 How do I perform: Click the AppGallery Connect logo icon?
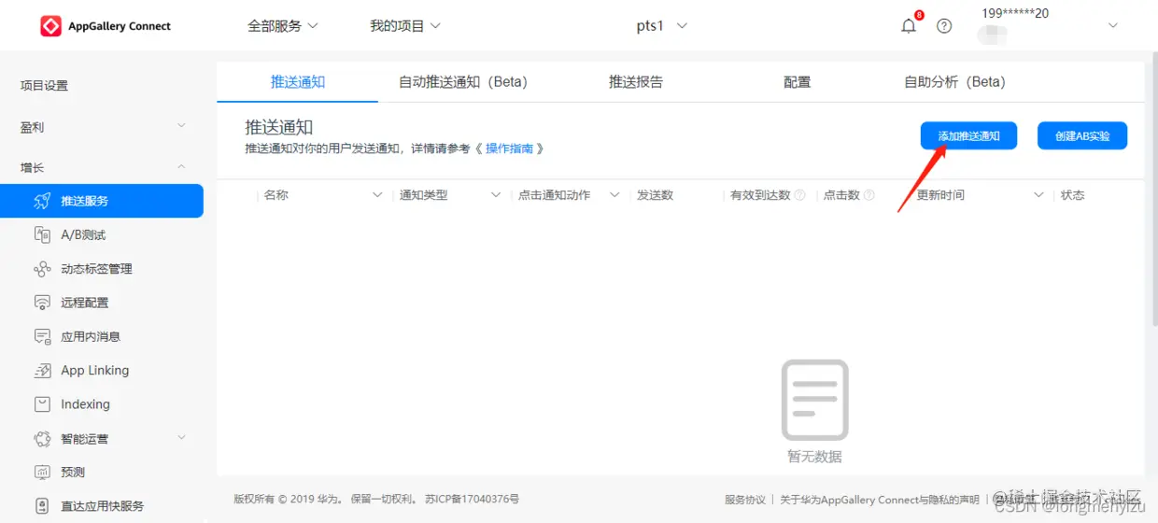50,26
